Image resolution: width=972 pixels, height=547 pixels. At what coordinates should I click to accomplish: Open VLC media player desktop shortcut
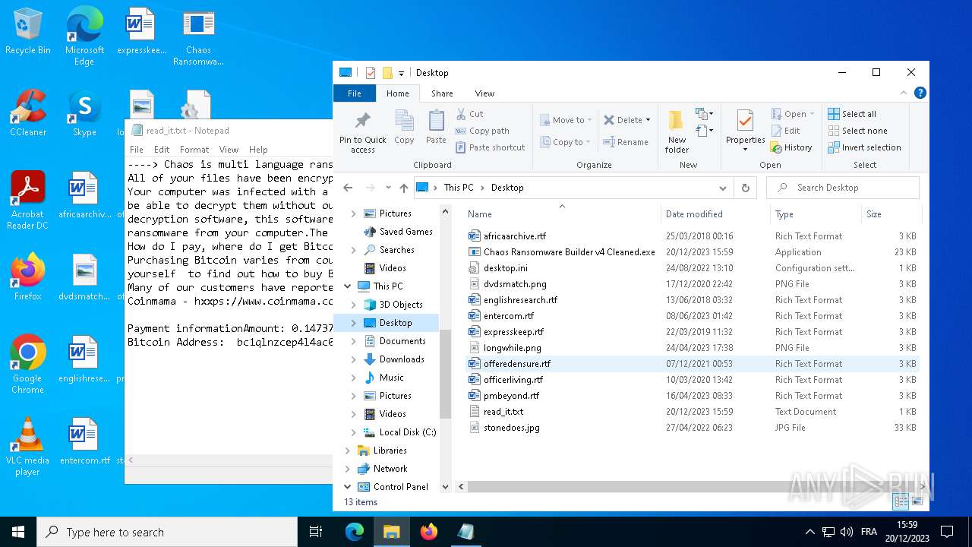click(x=28, y=447)
